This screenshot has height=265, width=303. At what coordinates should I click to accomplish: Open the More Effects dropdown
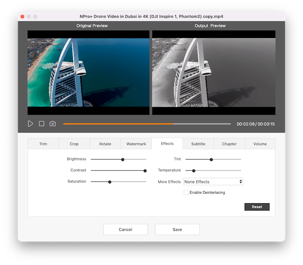coord(213,182)
